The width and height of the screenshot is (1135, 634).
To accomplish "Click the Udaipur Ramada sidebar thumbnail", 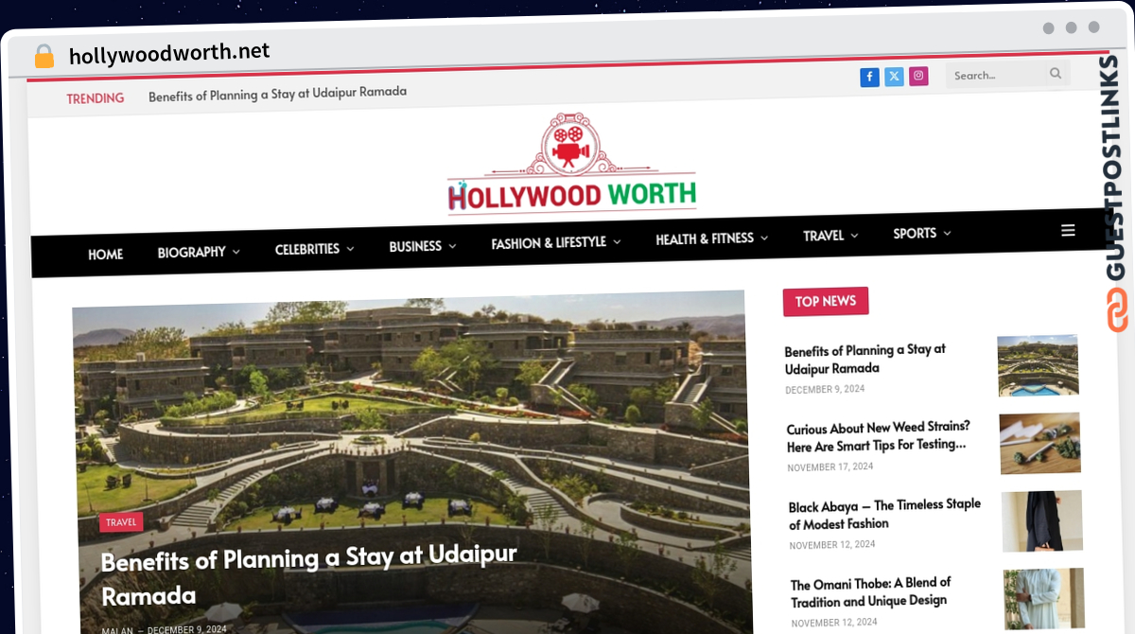I will coord(1038,365).
